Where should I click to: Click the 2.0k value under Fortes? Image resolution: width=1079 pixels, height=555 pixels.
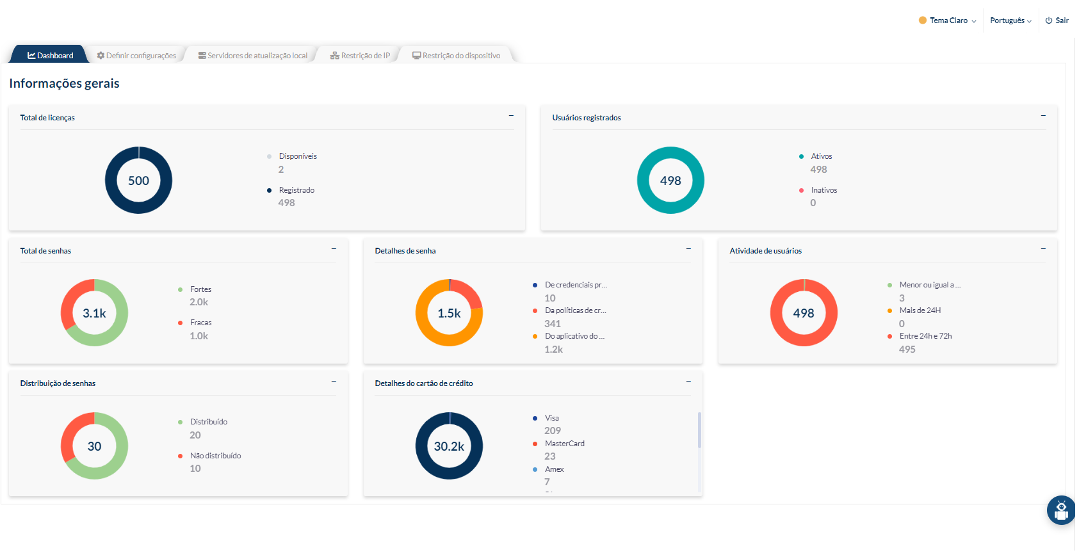pyautogui.click(x=199, y=302)
